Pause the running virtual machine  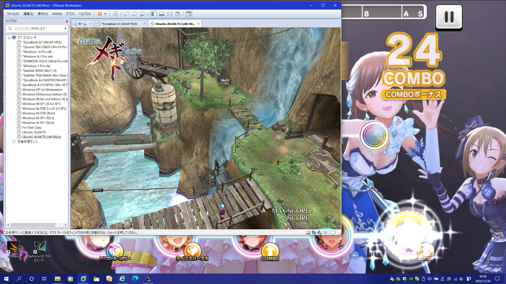point(100,14)
